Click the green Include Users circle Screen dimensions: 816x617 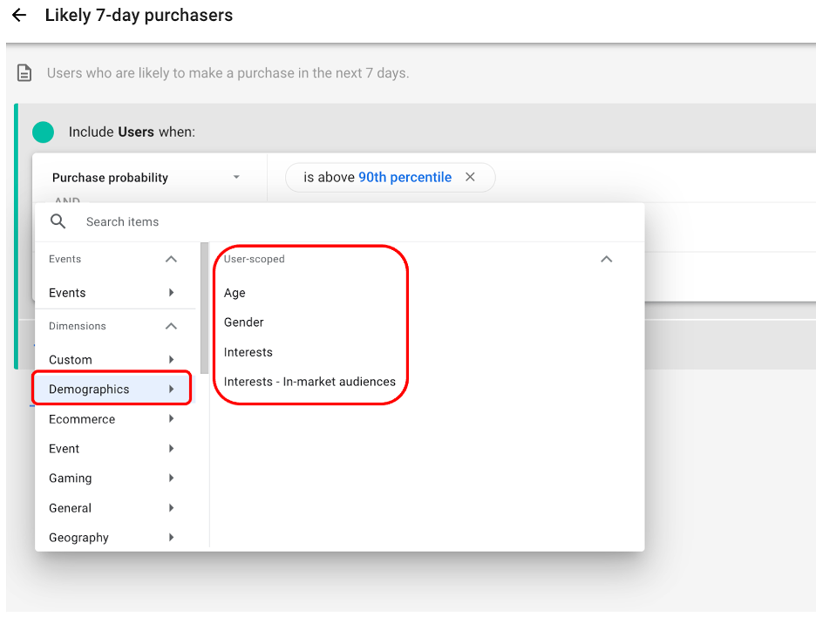pos(43,132)
